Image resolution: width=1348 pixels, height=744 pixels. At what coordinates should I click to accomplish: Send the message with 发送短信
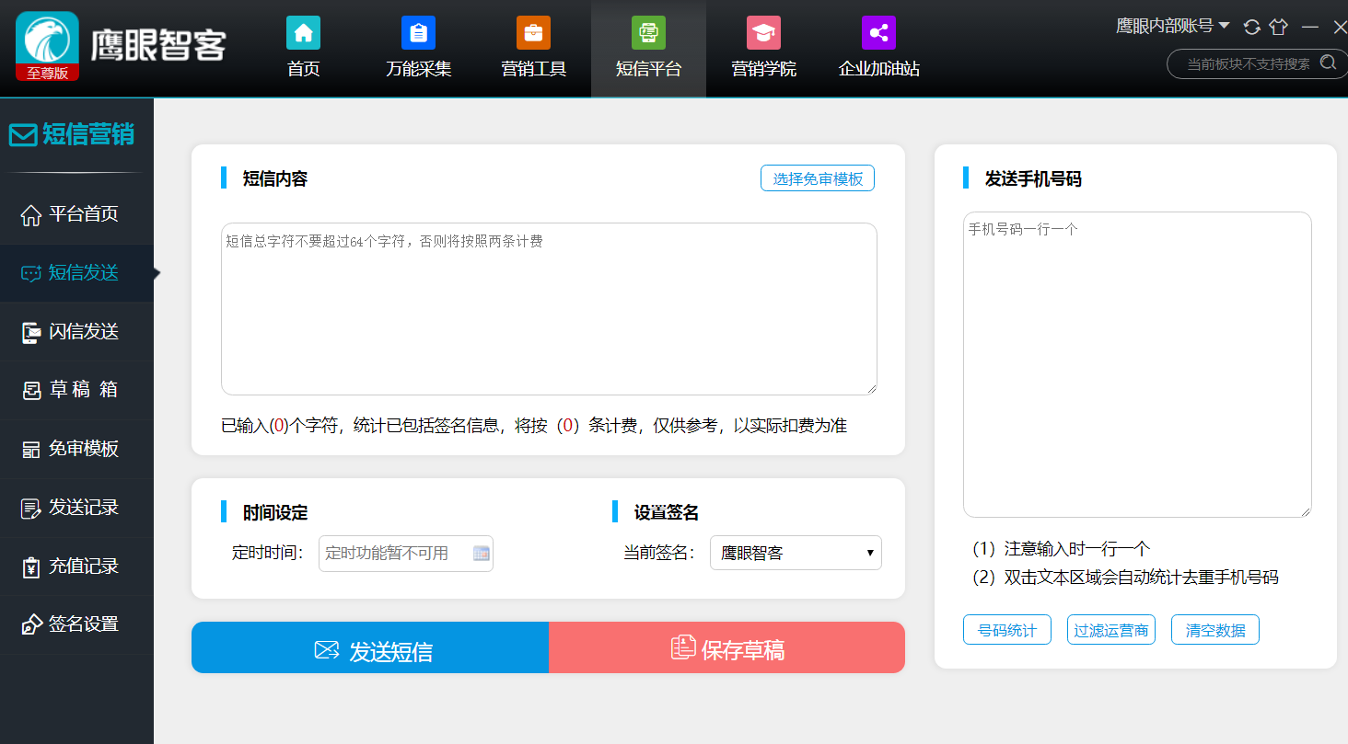point(370,647)
